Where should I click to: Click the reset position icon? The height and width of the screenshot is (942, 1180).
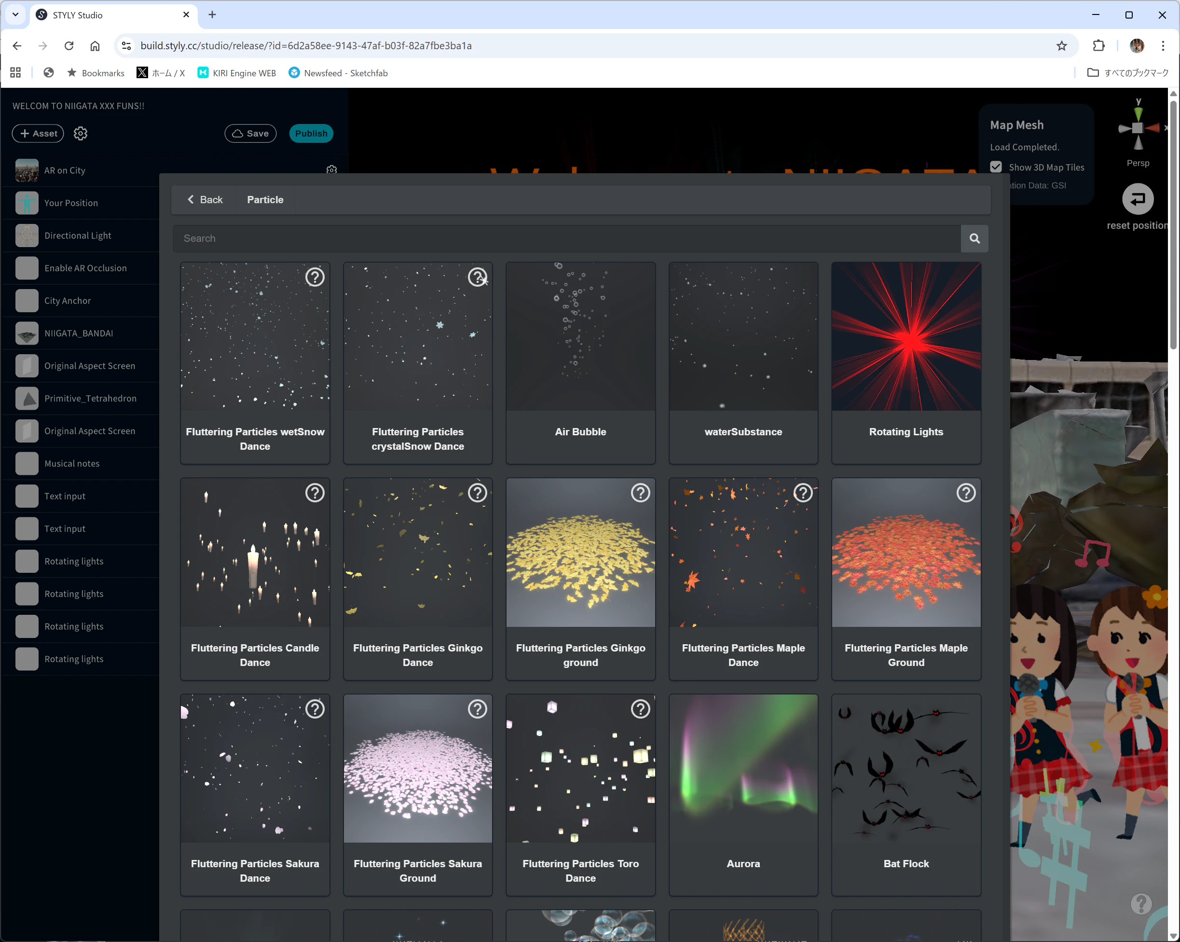1138,199
